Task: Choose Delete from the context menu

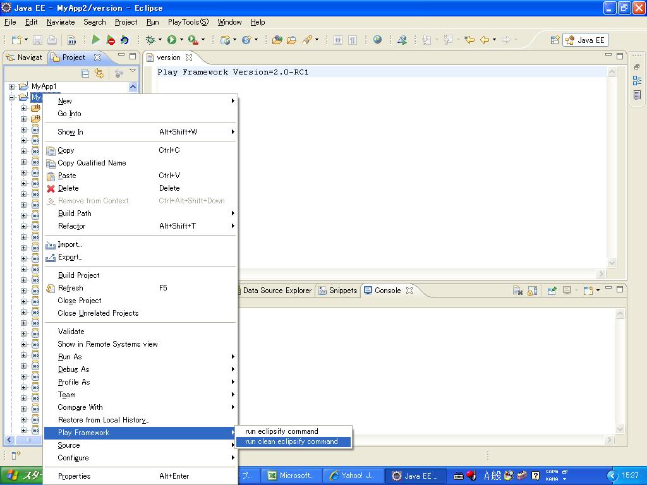Action: click(x=140, y=188)
